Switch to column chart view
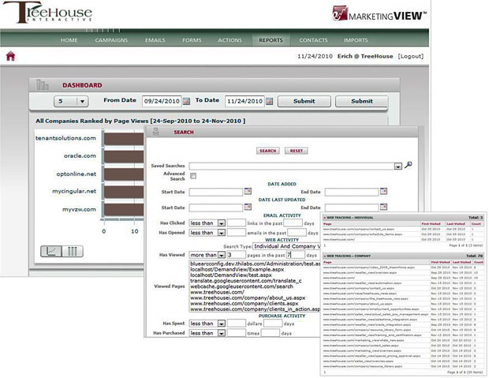 (x=73, y=251)
